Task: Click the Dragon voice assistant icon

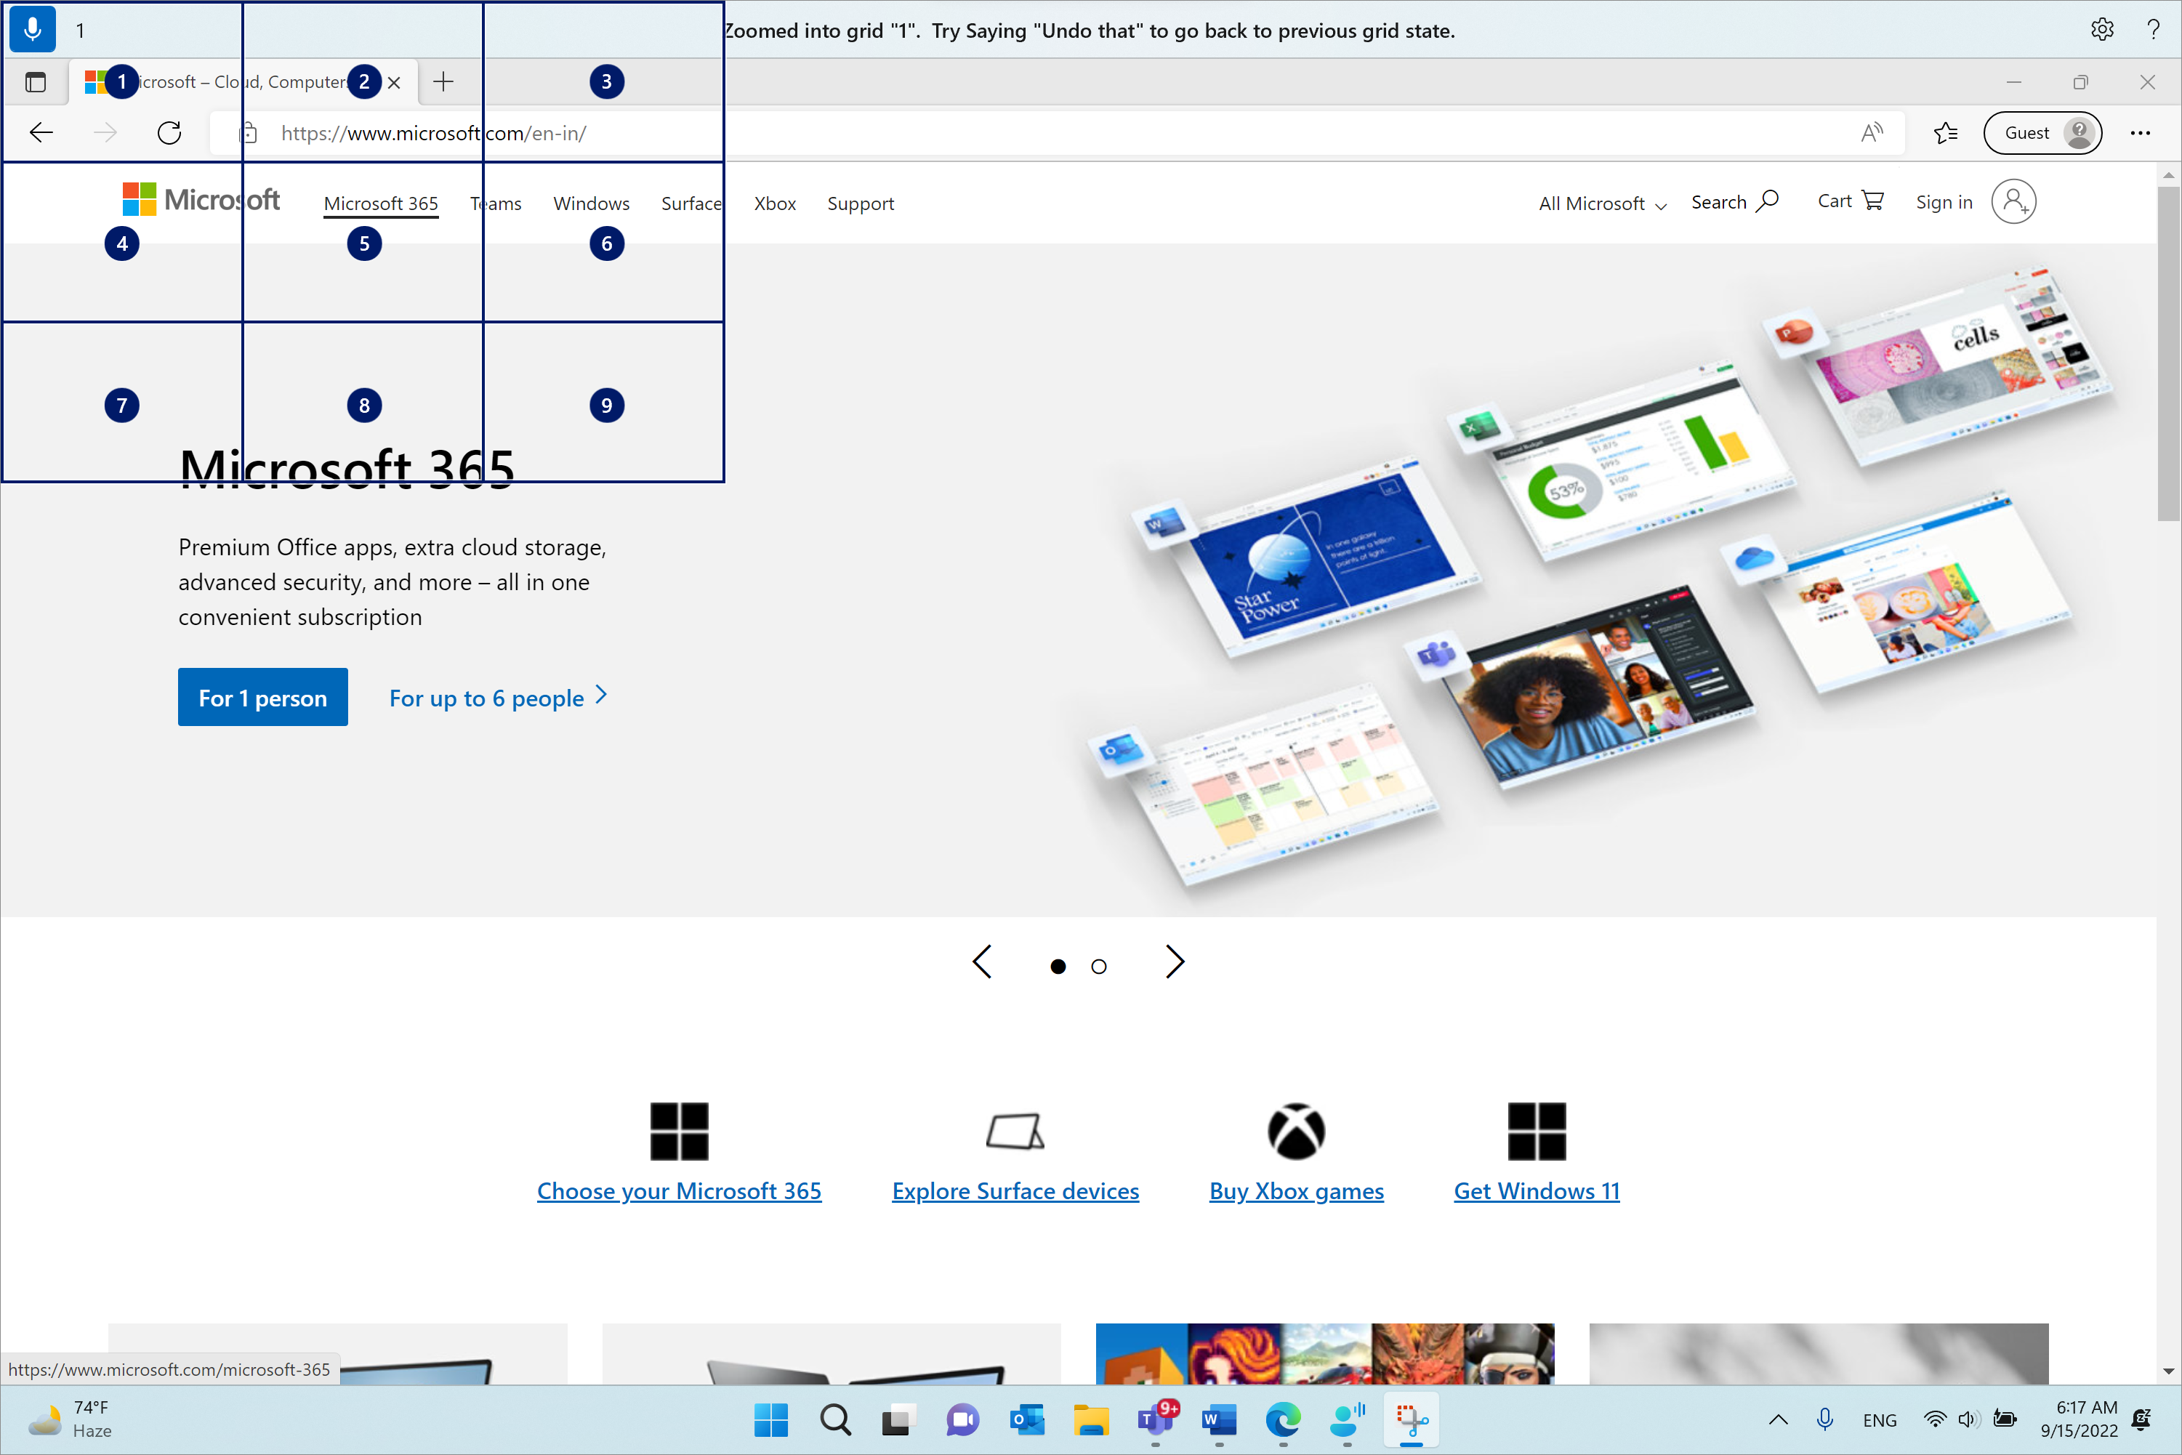Action: click(x=33, y=28)
